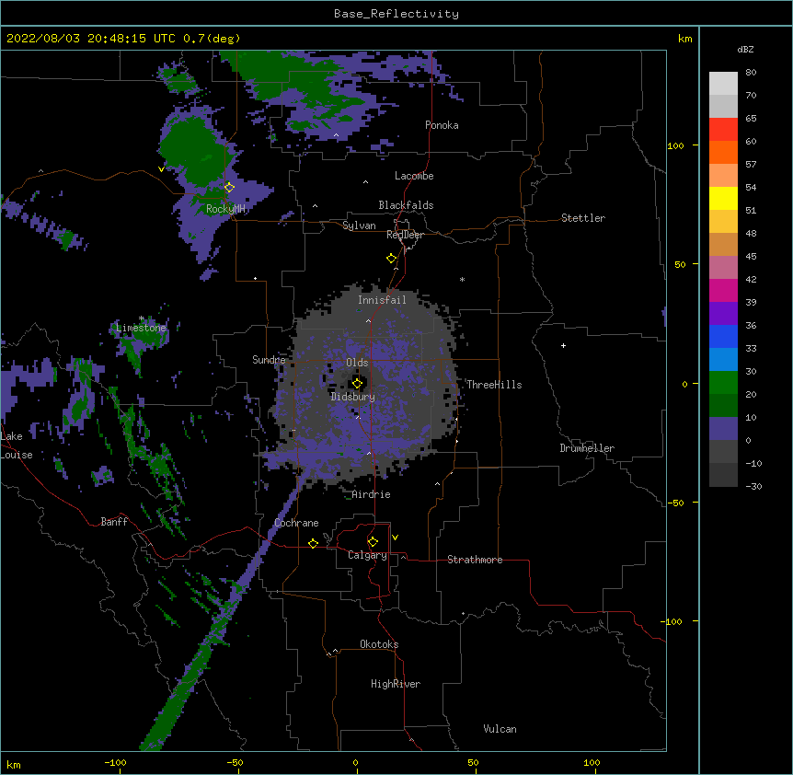The image size is (793, 775).
Task: Select the violet swatch above the blue one
Action: [723, 313]
